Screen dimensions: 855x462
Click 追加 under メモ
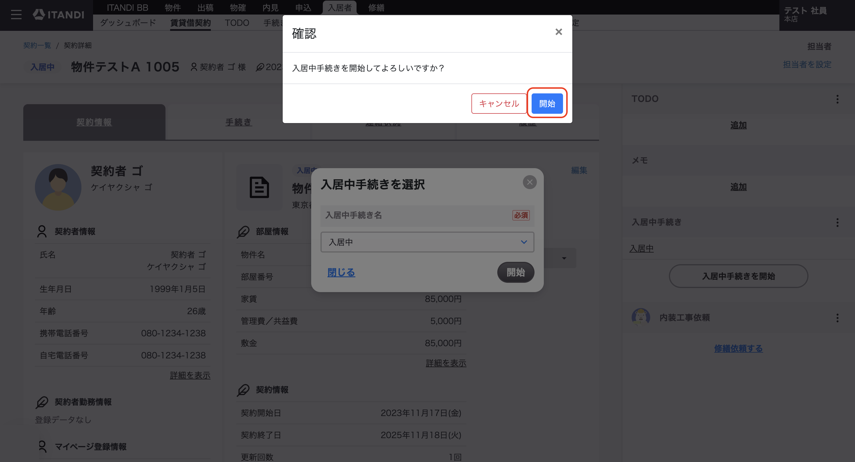point(738,187)
